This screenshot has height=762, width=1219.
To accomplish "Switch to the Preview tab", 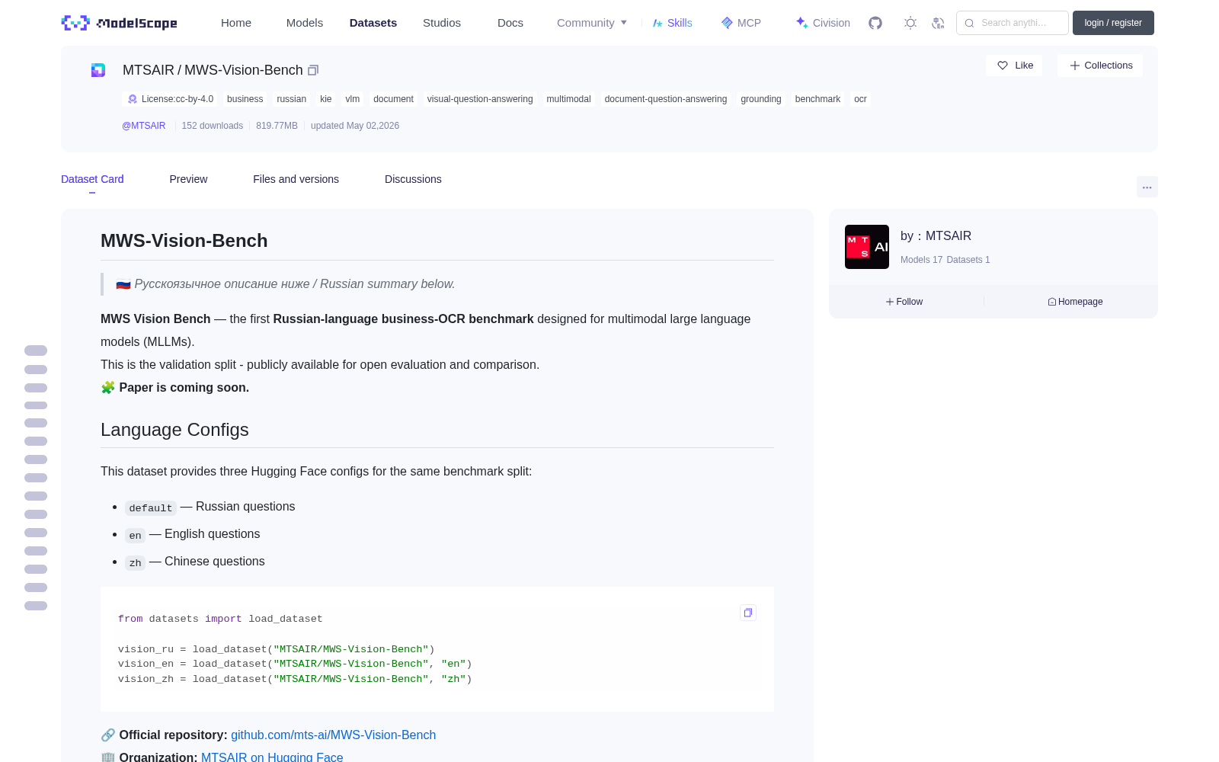I will (x=188, y=179).
